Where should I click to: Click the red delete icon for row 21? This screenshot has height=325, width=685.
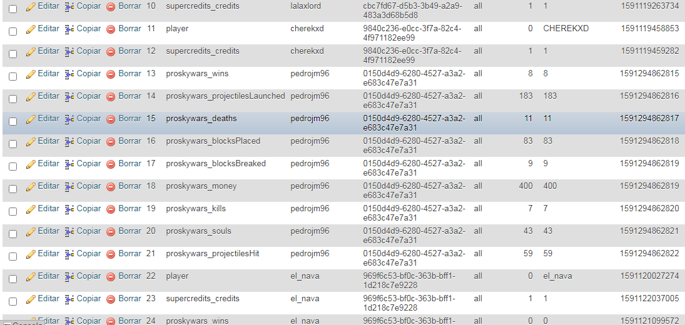pyautogui.click(x=111, y=254)
